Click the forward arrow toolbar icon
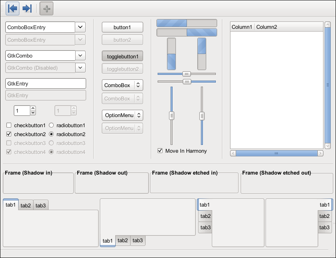The height and width of the screenshot is (258, 336). click(27, 8)
